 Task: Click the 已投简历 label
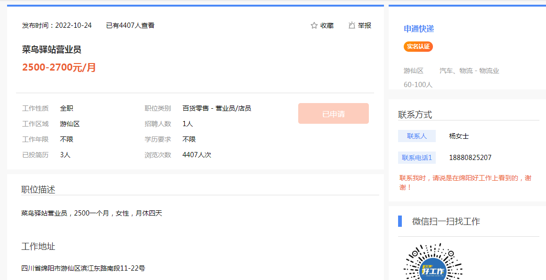(35, 155)
